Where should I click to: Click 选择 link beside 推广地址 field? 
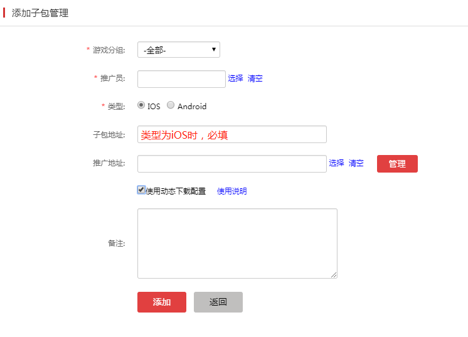click(x=336, y=163)
